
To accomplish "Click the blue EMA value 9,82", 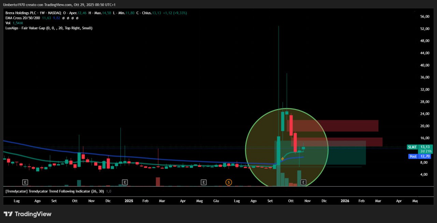I will [57, 18].
